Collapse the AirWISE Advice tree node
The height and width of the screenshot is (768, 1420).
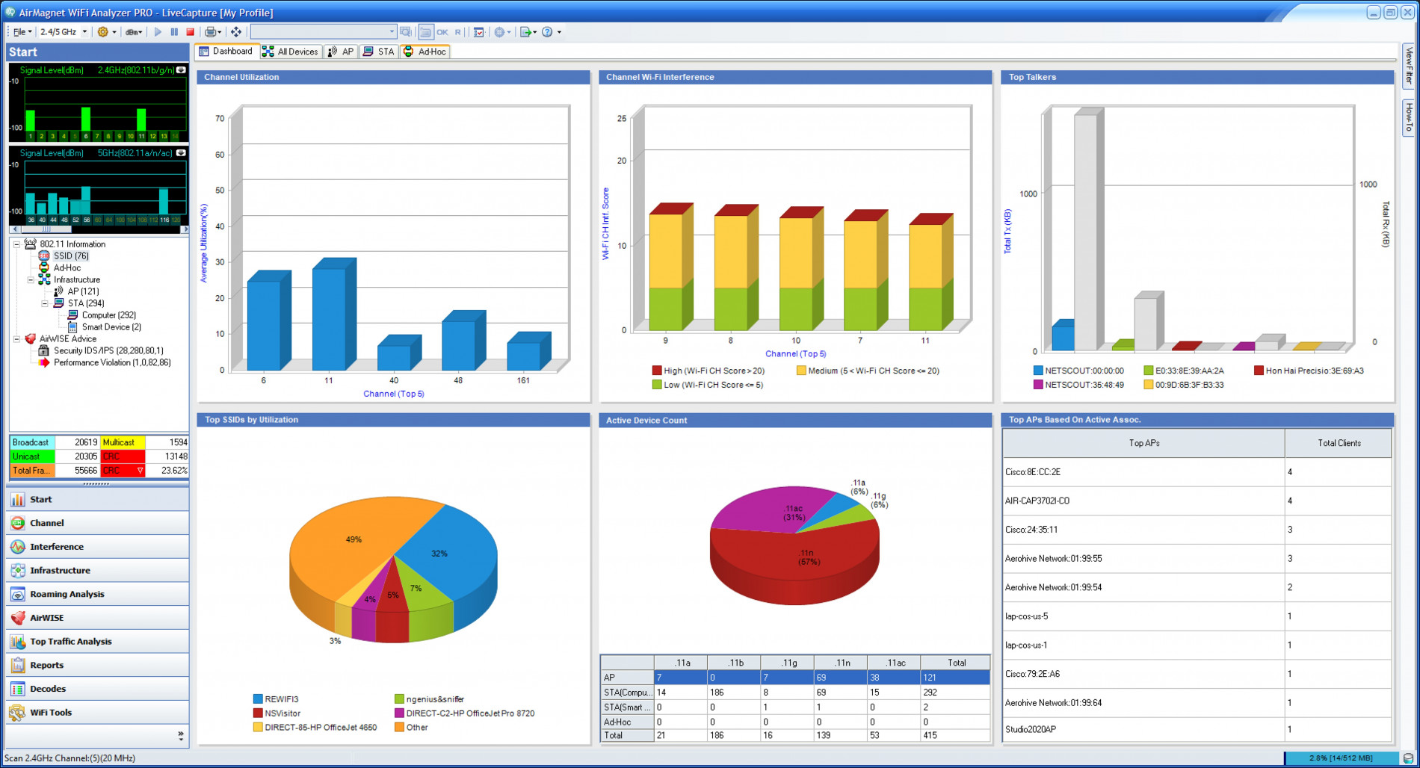point(16,339)
